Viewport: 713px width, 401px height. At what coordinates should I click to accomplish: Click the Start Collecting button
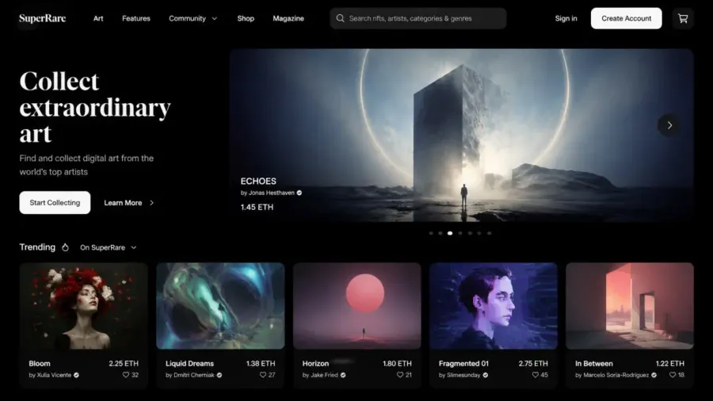point(55,203)
